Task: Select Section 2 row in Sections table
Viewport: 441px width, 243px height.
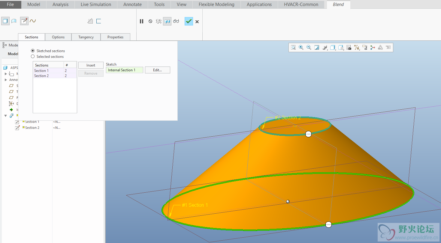Action: [55, 76]
